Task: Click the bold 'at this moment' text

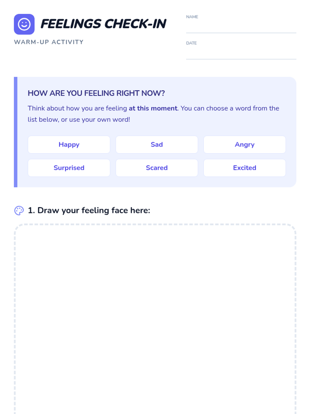Action: [153, 108]
